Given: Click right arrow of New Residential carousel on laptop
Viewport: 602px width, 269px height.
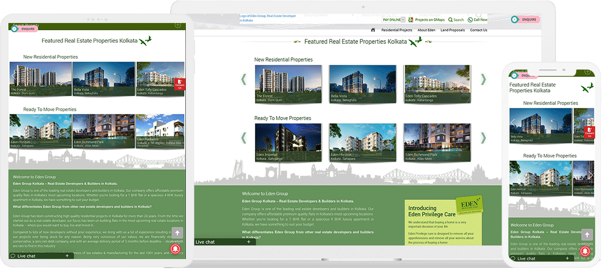Looking at the screenshot, I should coord(483,79).
